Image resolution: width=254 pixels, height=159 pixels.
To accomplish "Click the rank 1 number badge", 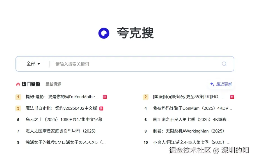I will (x=18, y=97).
